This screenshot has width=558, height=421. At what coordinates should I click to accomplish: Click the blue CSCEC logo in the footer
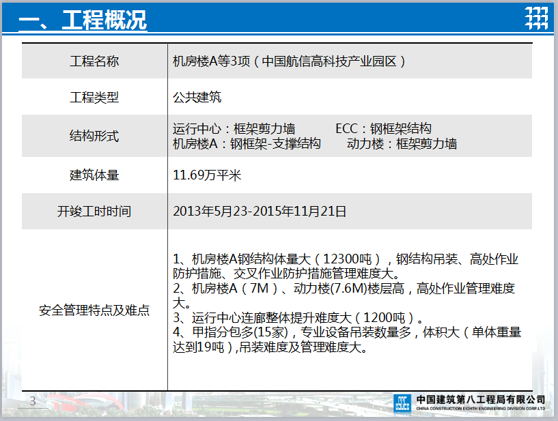(402, 403)
